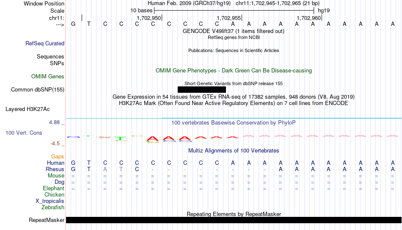402x230 pixels.
Task: Click OMIM Gene Phenotypes track title
Action: point(234,71)
